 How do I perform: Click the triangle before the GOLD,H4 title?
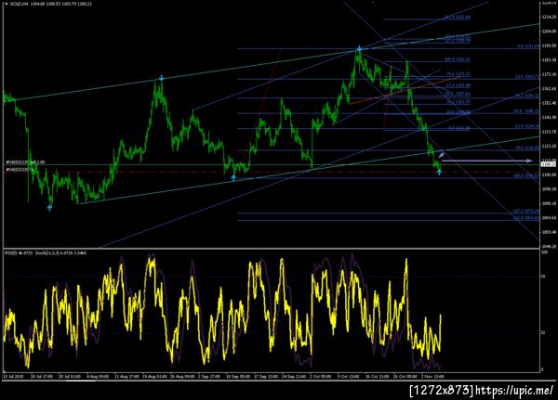[x=7, y=4]
